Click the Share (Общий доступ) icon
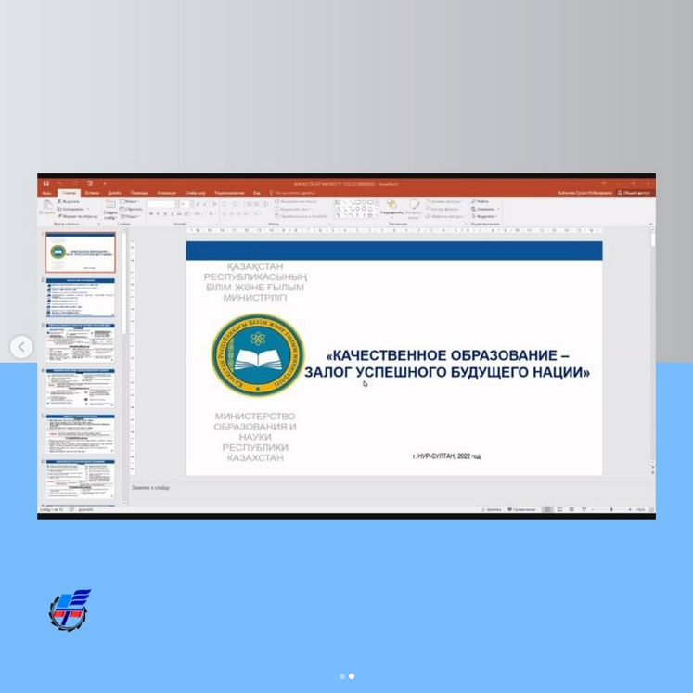Viewport: 693px width, 693px height. [621, 193]
